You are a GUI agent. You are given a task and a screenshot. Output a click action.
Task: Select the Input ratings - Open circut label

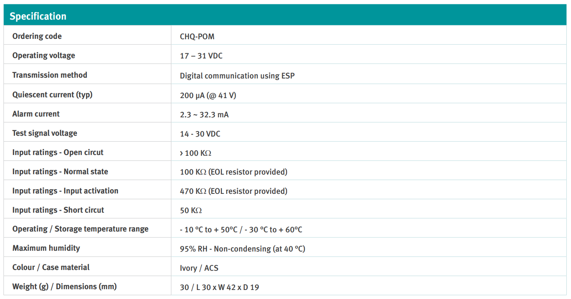tap(58, 152)
